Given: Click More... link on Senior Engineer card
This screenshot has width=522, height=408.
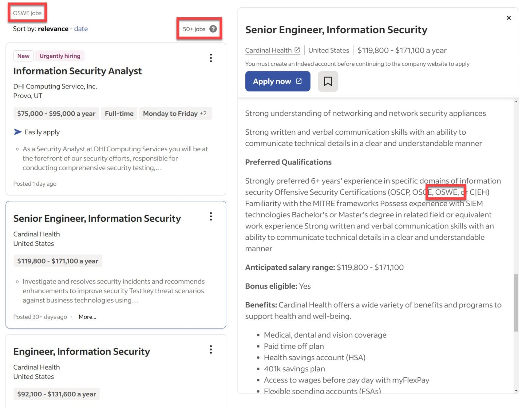Looking at the screenshot, I should point(87,317).
